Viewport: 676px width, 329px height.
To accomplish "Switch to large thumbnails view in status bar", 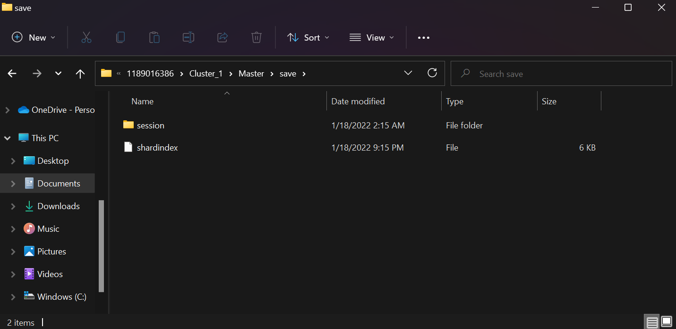I will click(x=666, y=322).
